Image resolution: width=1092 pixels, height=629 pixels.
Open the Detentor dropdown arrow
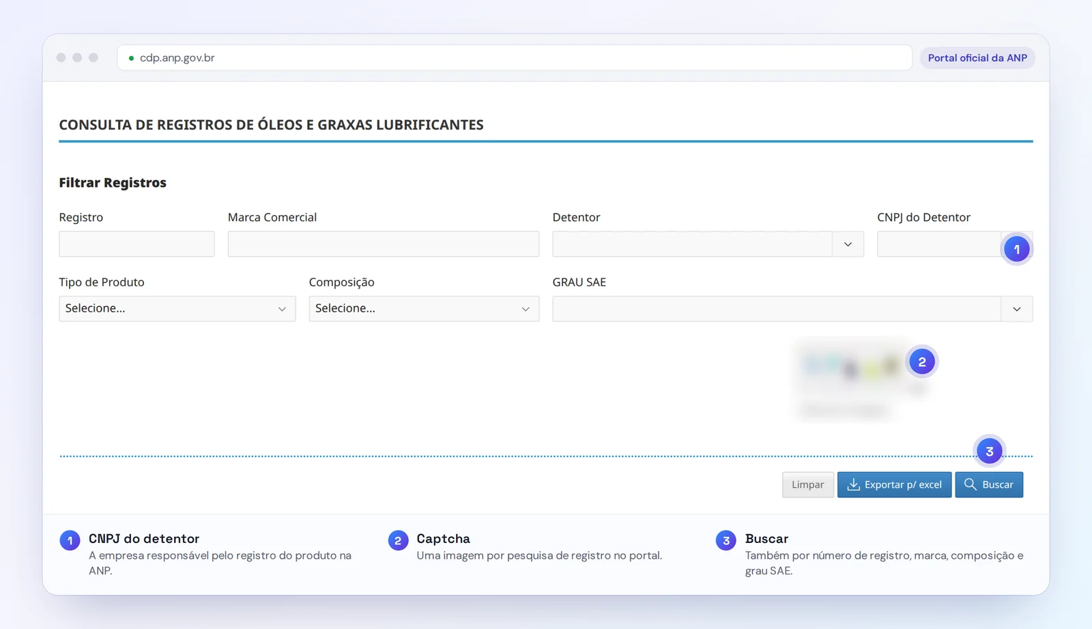(x=848, y=244)
